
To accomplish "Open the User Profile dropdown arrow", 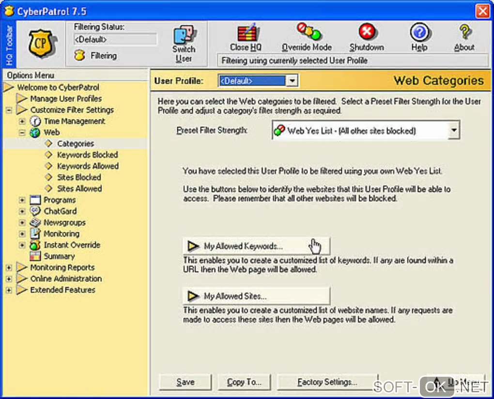I will 292,81.
